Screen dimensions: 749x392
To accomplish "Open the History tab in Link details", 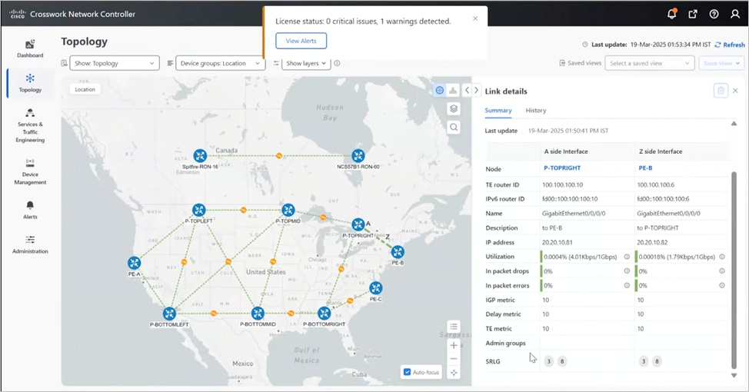I will click(x=535, y=110).
